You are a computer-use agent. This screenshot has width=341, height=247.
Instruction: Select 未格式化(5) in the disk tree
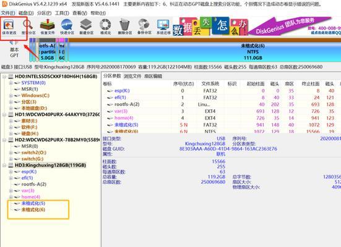(x=33, y=203)
